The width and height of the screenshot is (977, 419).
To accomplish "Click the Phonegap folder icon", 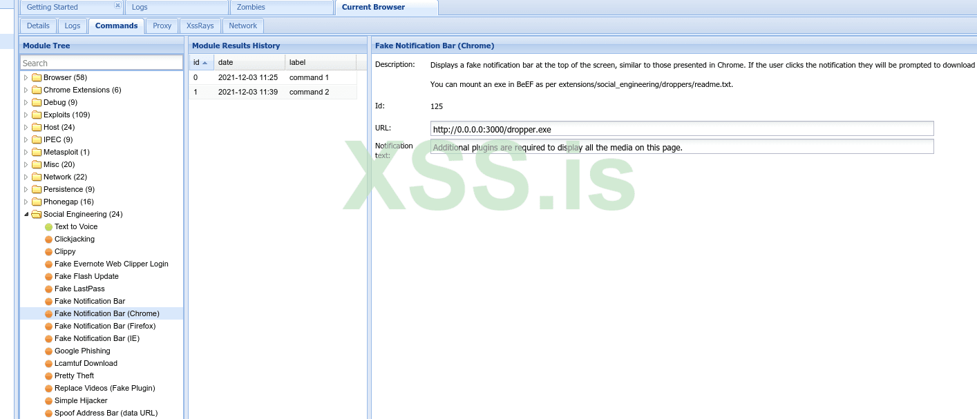I will click(x=37, y=202).
